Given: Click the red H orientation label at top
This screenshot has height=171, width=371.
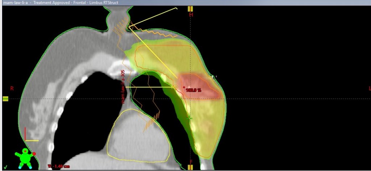Looking at the screenshot, I should pyautogui.click(x=191, y=15).
